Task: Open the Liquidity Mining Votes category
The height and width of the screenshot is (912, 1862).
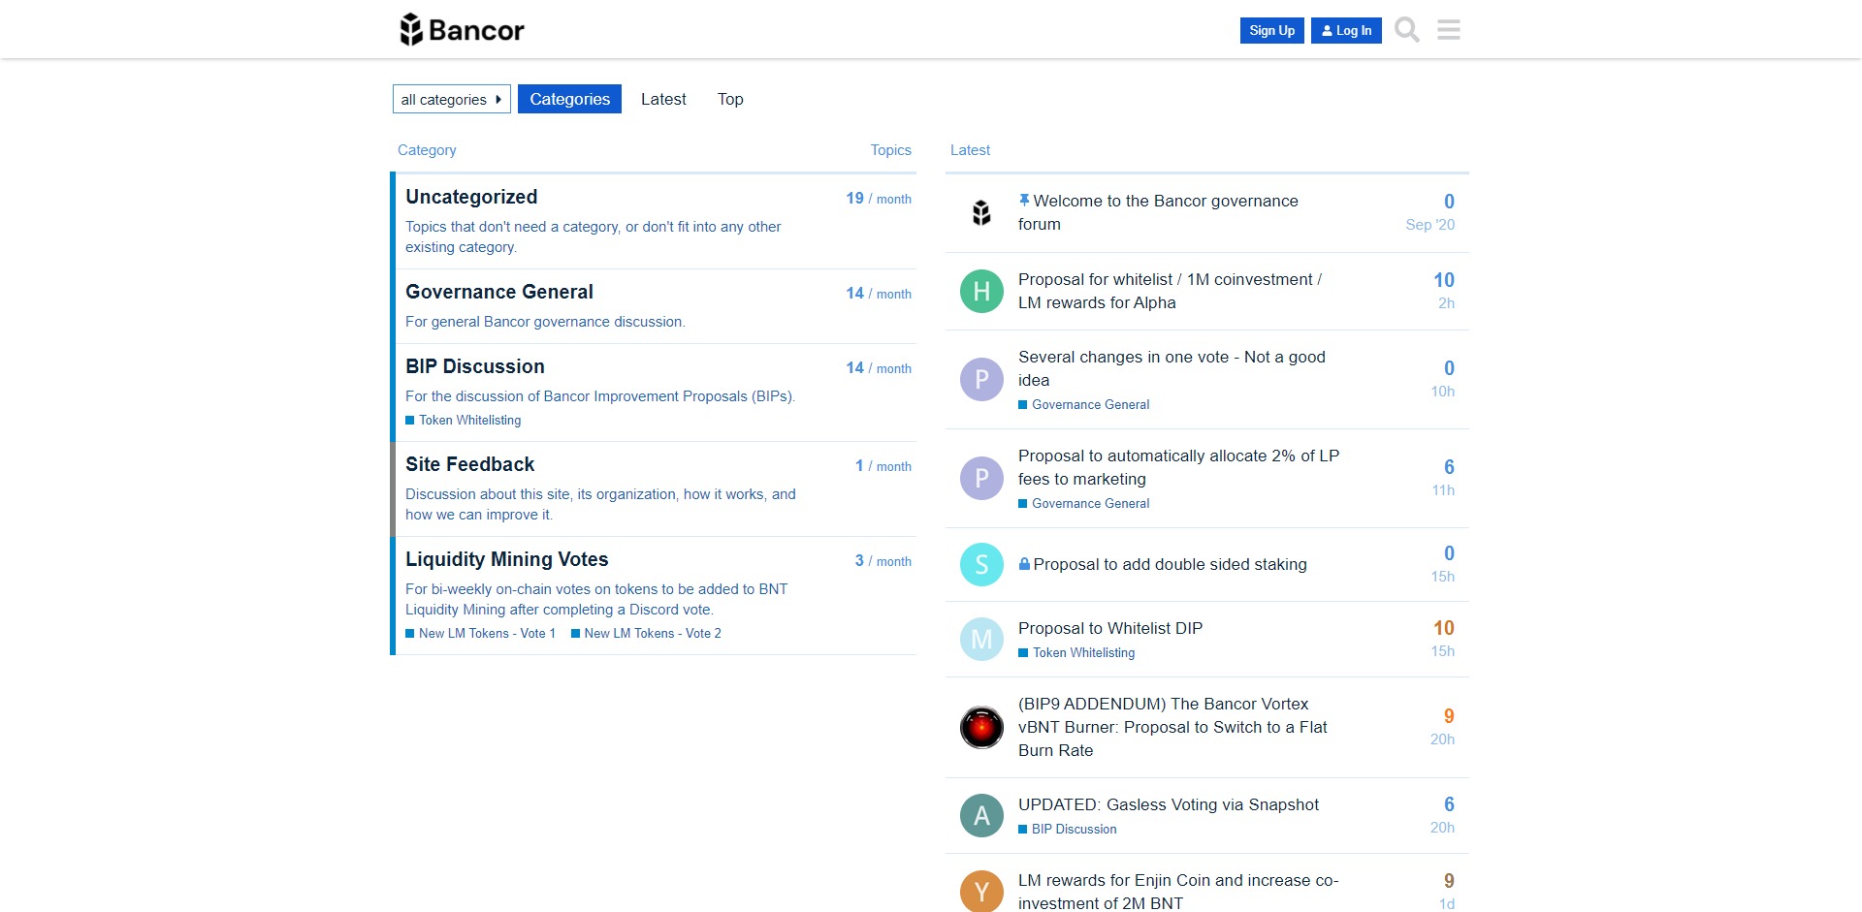Action: click(506, 559)
